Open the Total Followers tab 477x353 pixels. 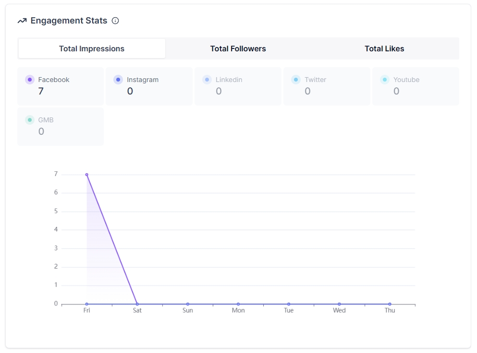[x=238, y=48]
